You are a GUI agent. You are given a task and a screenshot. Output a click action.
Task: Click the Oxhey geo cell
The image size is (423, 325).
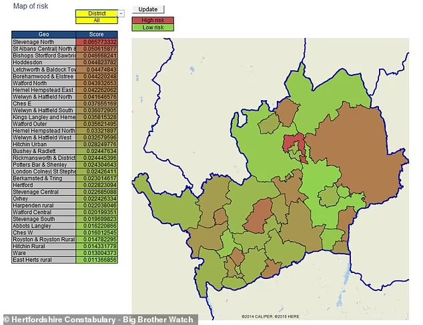tap(44, 198)
